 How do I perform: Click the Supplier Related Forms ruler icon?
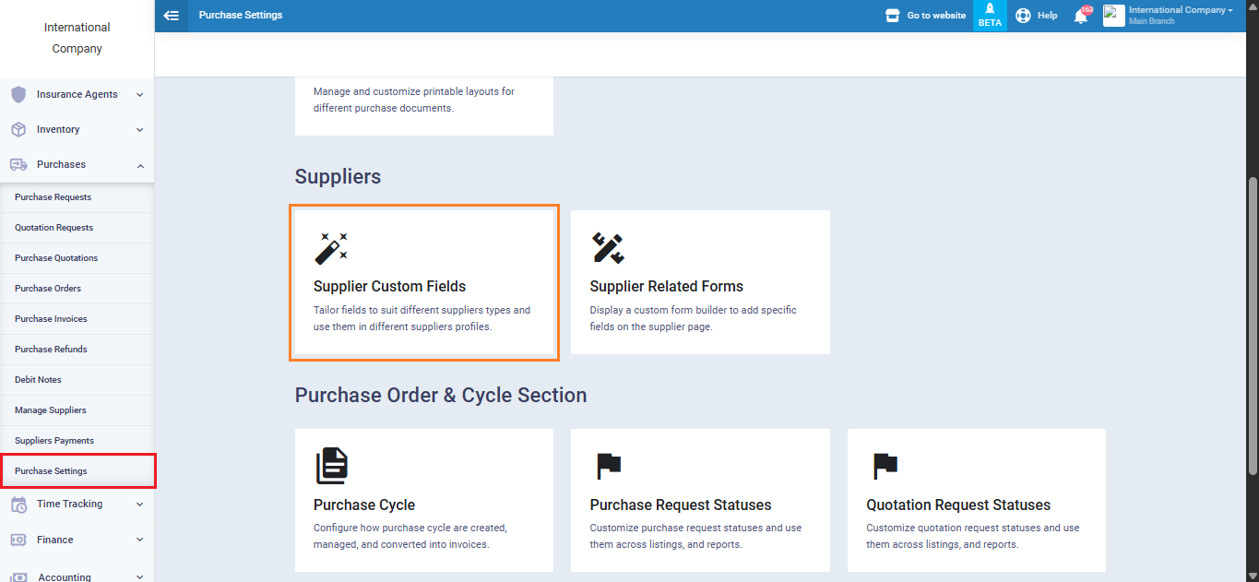click(607, 247)
